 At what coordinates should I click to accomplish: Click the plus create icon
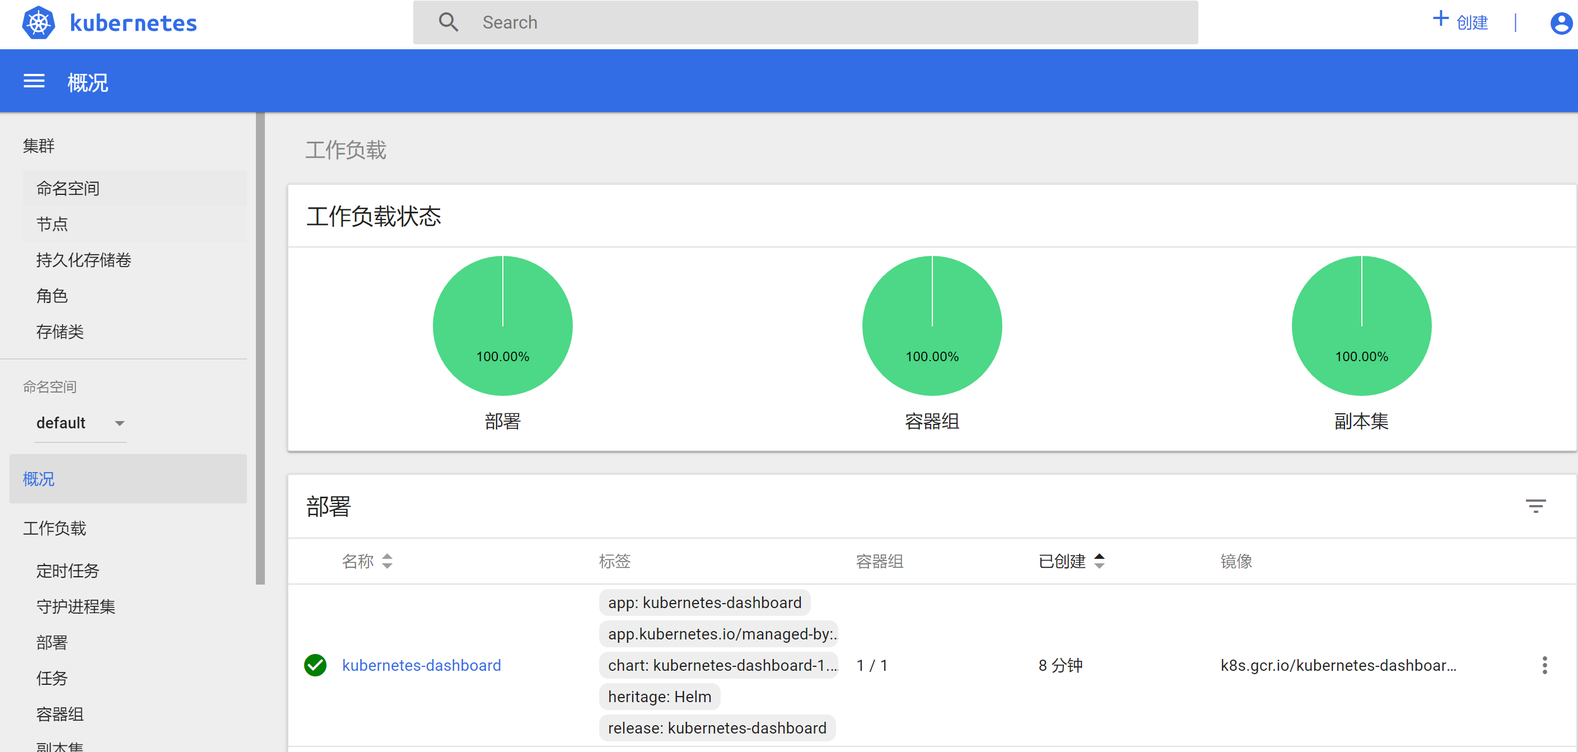1440,19
